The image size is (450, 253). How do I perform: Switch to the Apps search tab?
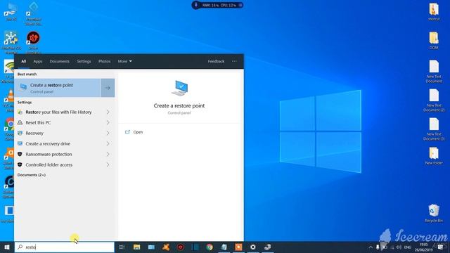[x=37, y=61]
